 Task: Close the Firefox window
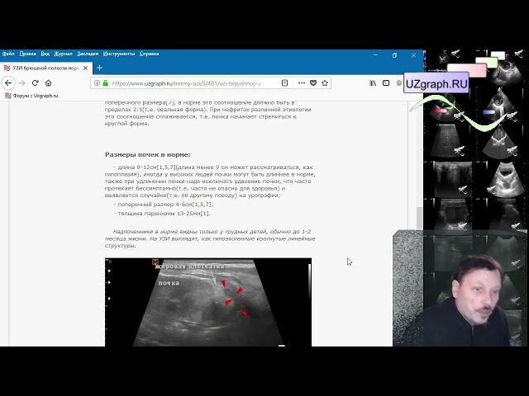413,55
